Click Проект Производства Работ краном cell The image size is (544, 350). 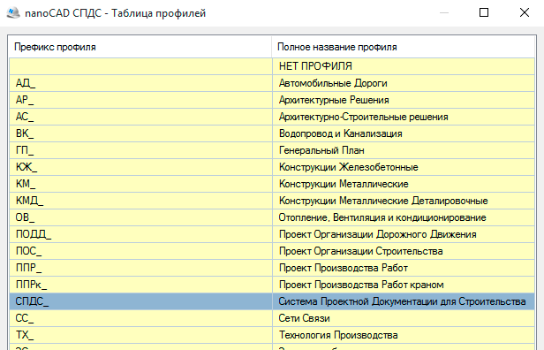[x=404, y=285]
